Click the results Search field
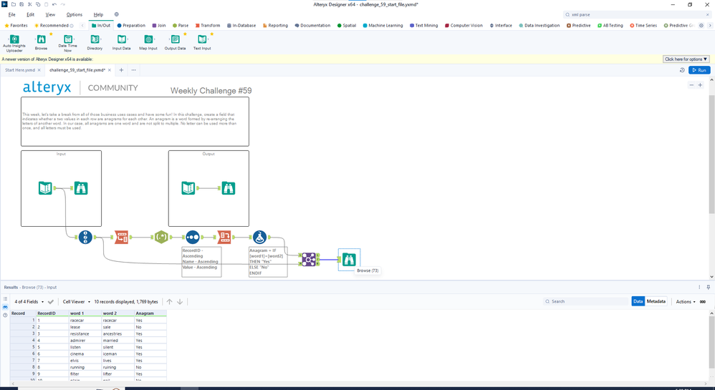 587,301
